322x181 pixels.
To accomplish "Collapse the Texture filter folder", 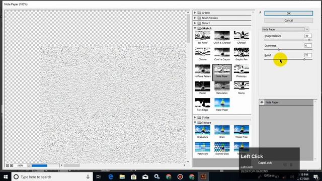I will click(195, 123).
